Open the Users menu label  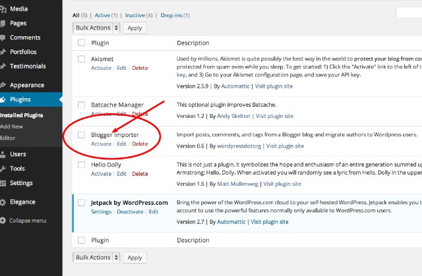[x=18, y=154]
